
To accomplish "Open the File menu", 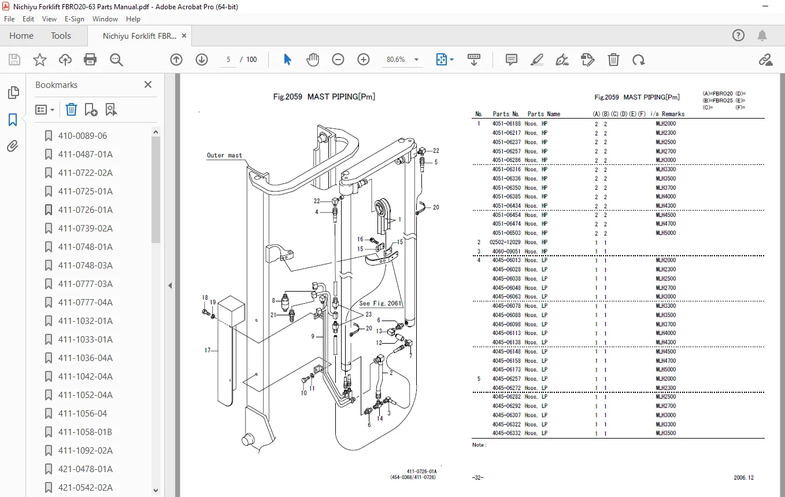I will (x=9, y=19).
